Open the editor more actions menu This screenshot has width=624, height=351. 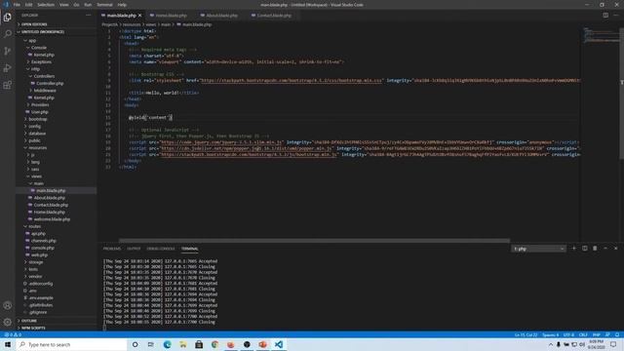[616, 16]
